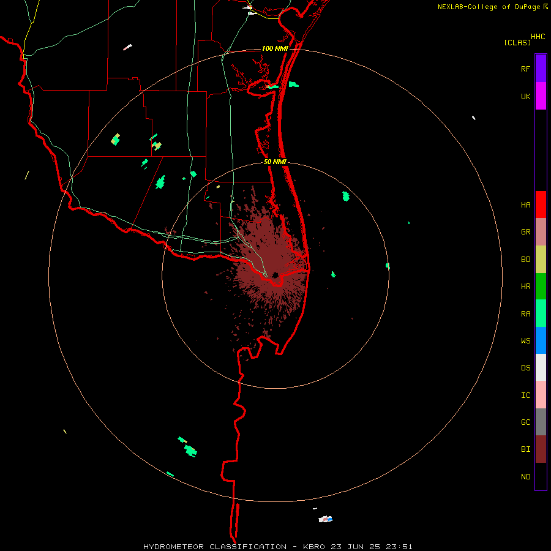This screenshot has width=551, height=551.
Task: Click the RF legend label
Action: [x=525, y=69]
